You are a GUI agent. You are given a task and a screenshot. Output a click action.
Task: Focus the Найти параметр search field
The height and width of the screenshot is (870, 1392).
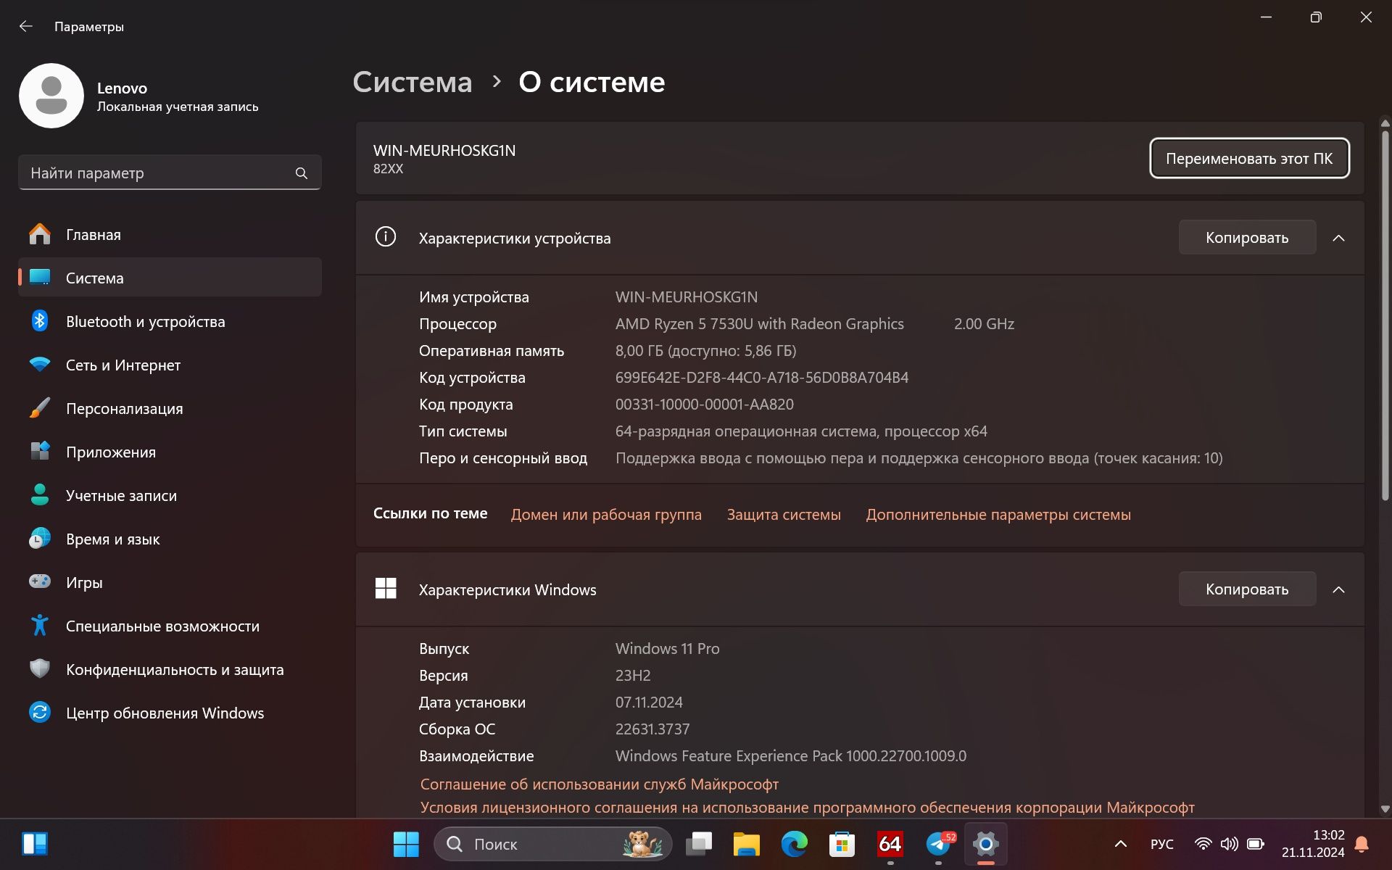click(x=170, y=173)
